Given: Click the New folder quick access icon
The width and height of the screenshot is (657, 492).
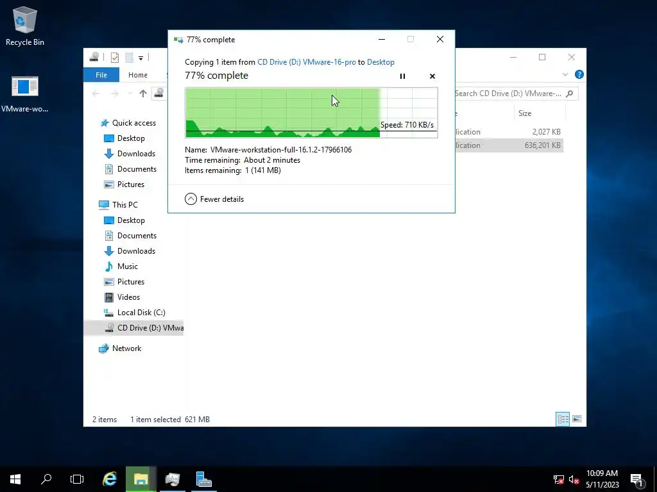Looking at the screenshot, I should point(129,57).
